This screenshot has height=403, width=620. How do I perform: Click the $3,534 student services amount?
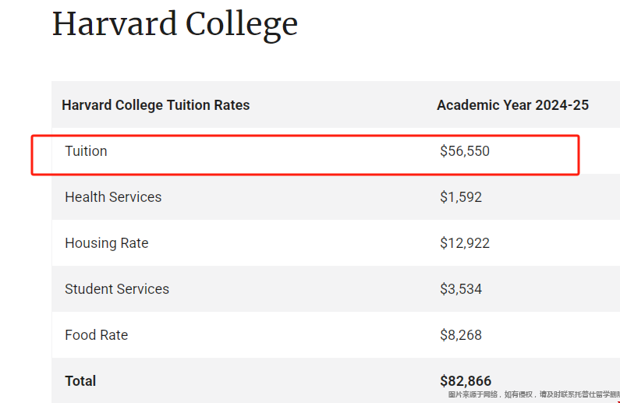[461, 289]
